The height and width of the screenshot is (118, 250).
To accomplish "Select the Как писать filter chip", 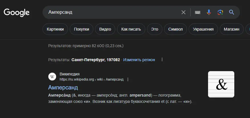I will coord(131,29).
